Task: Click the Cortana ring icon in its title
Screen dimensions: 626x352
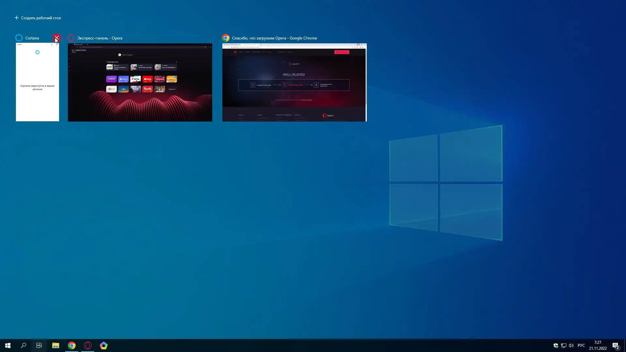Action: click(19, 38)
